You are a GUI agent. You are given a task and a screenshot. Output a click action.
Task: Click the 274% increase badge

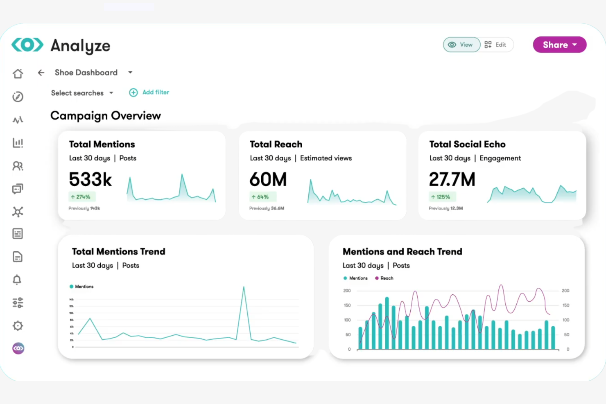[x=82, y=197]
